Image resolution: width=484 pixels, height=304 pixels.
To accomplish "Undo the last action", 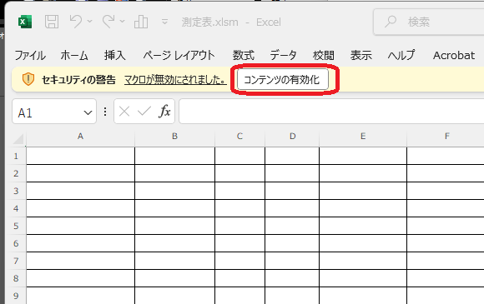I will [76, 22].
